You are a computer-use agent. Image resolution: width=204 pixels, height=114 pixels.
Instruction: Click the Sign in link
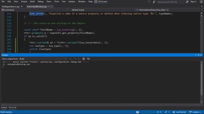(x=193, y=2)
